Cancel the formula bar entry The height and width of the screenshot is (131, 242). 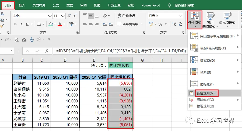click(27, 51)
